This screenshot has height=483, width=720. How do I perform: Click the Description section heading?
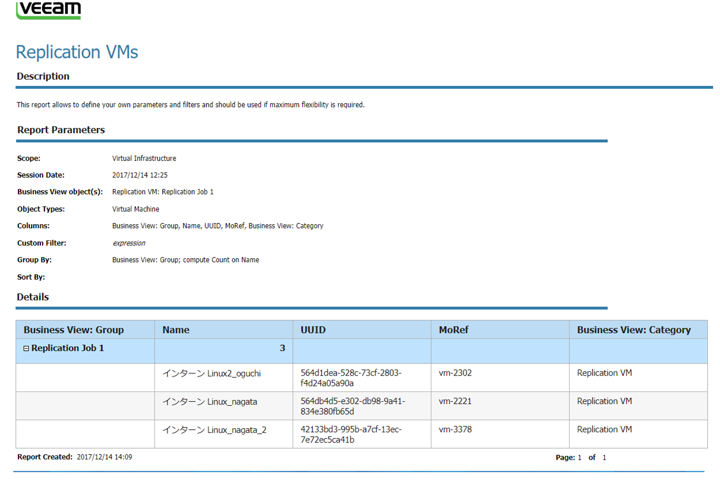(43, 76)
